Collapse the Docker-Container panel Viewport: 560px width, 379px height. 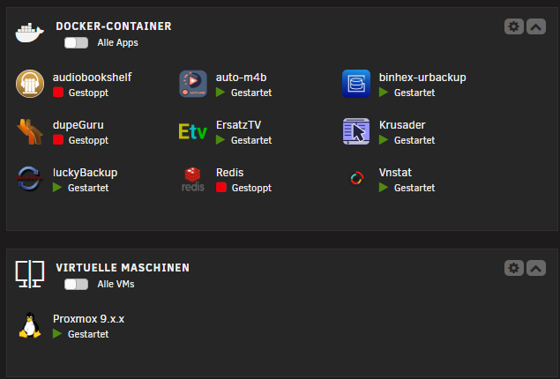[535, 26]
